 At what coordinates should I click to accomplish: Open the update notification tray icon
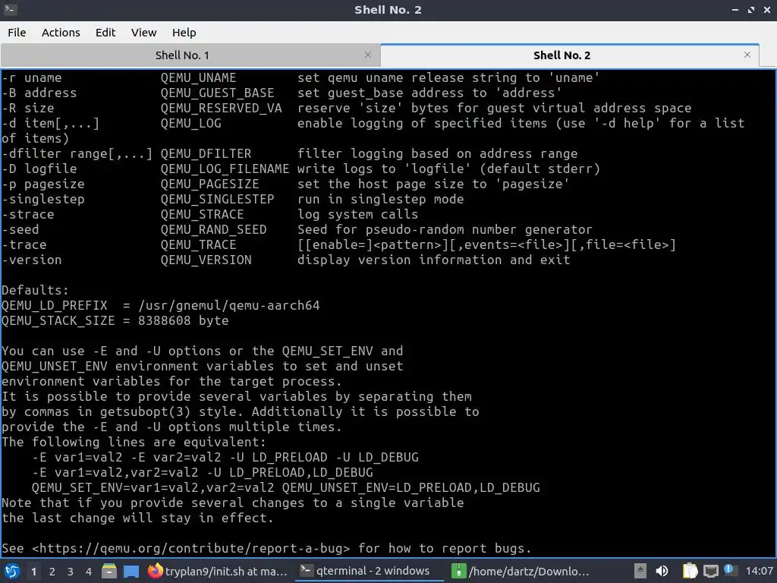point(731,570)
